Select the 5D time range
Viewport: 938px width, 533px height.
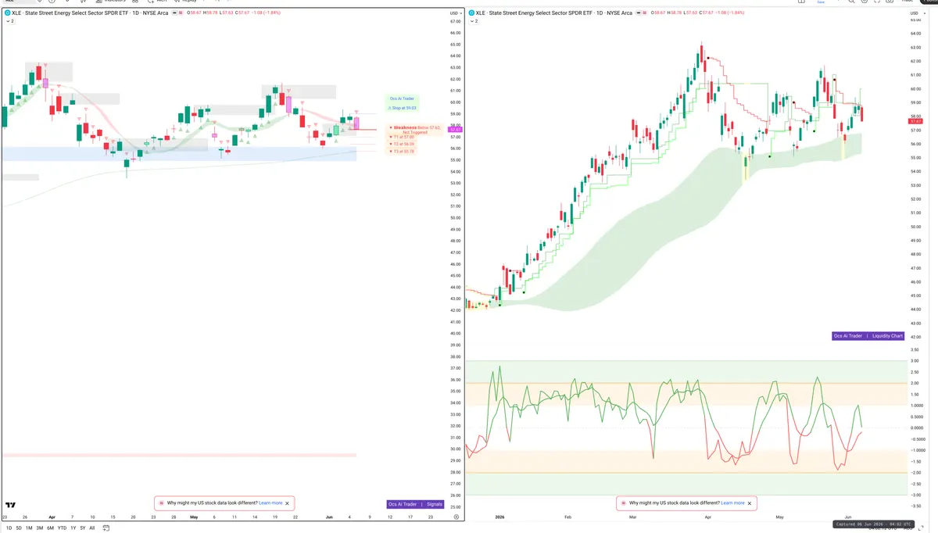pos(19,528)
